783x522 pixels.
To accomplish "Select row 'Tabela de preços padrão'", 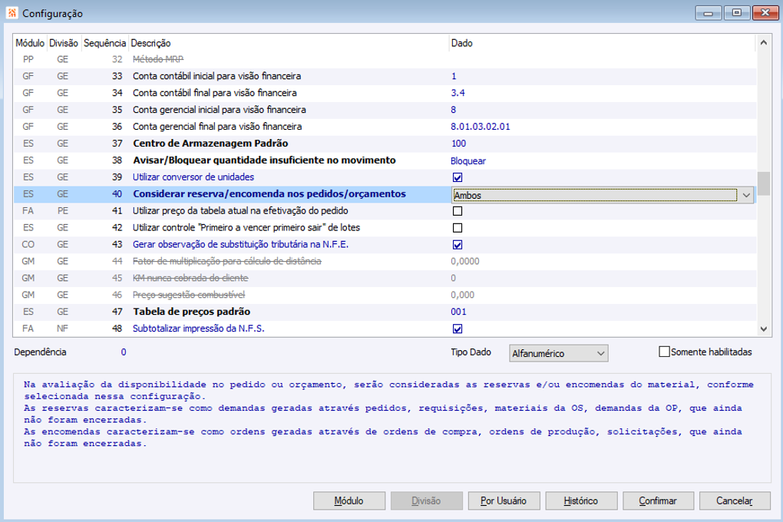I will click(x=385, y=312).
